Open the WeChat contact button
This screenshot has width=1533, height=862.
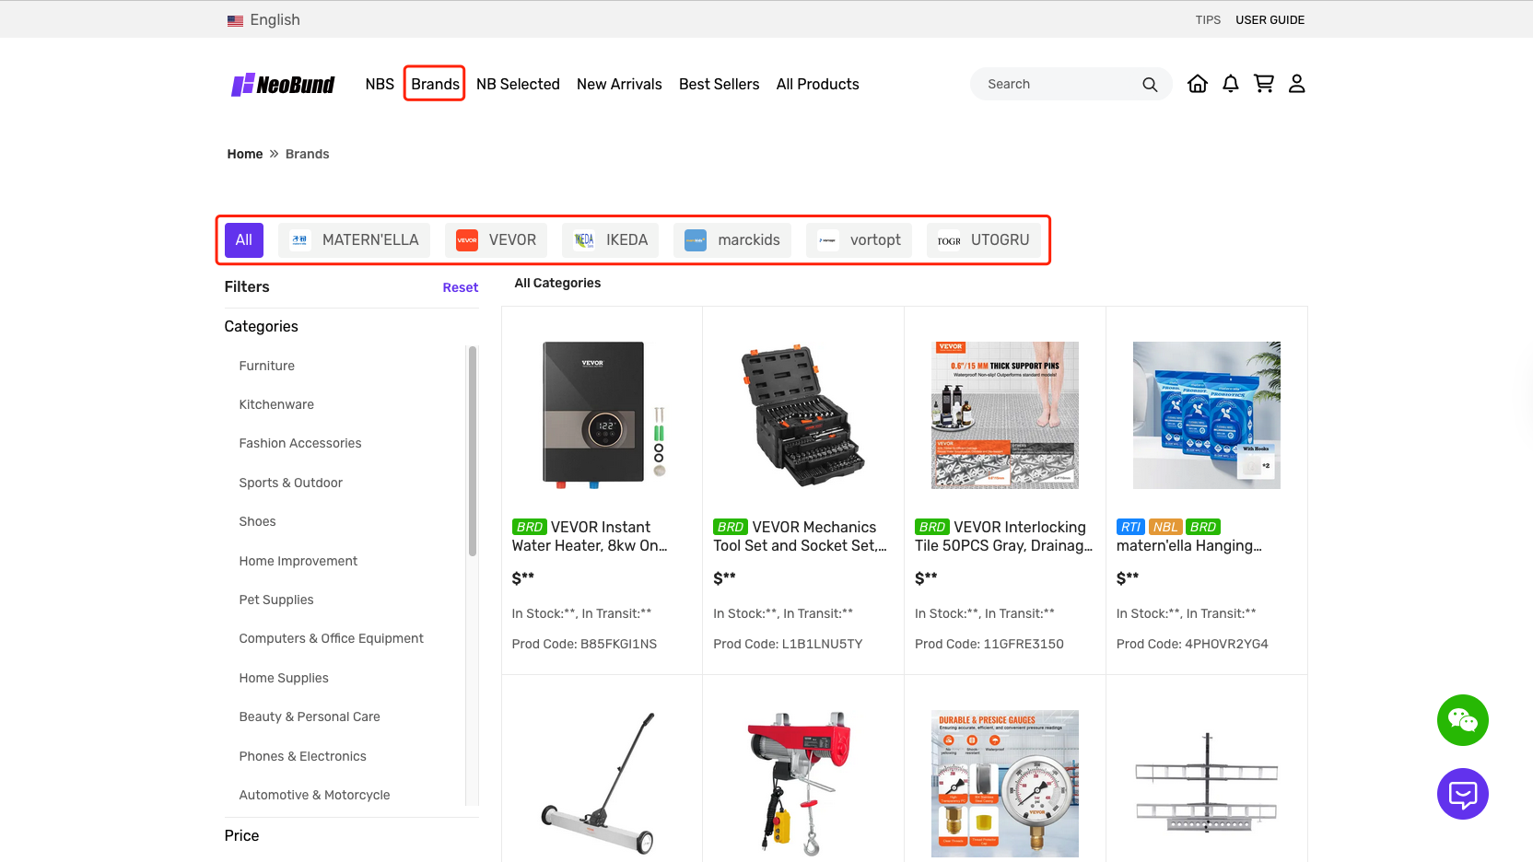1463,720
